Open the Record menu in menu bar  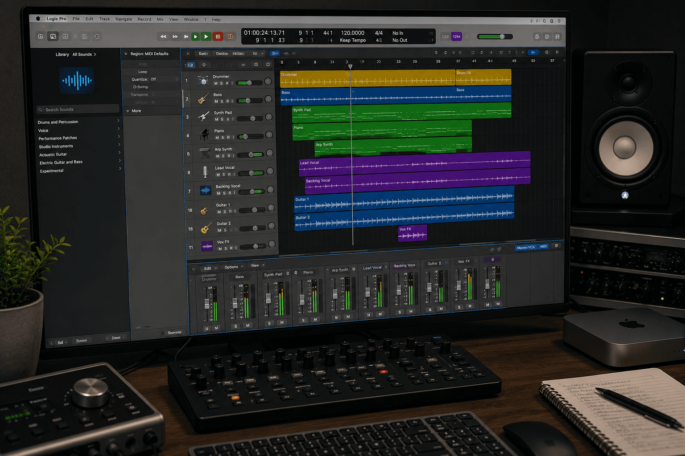tap(144, 19)
